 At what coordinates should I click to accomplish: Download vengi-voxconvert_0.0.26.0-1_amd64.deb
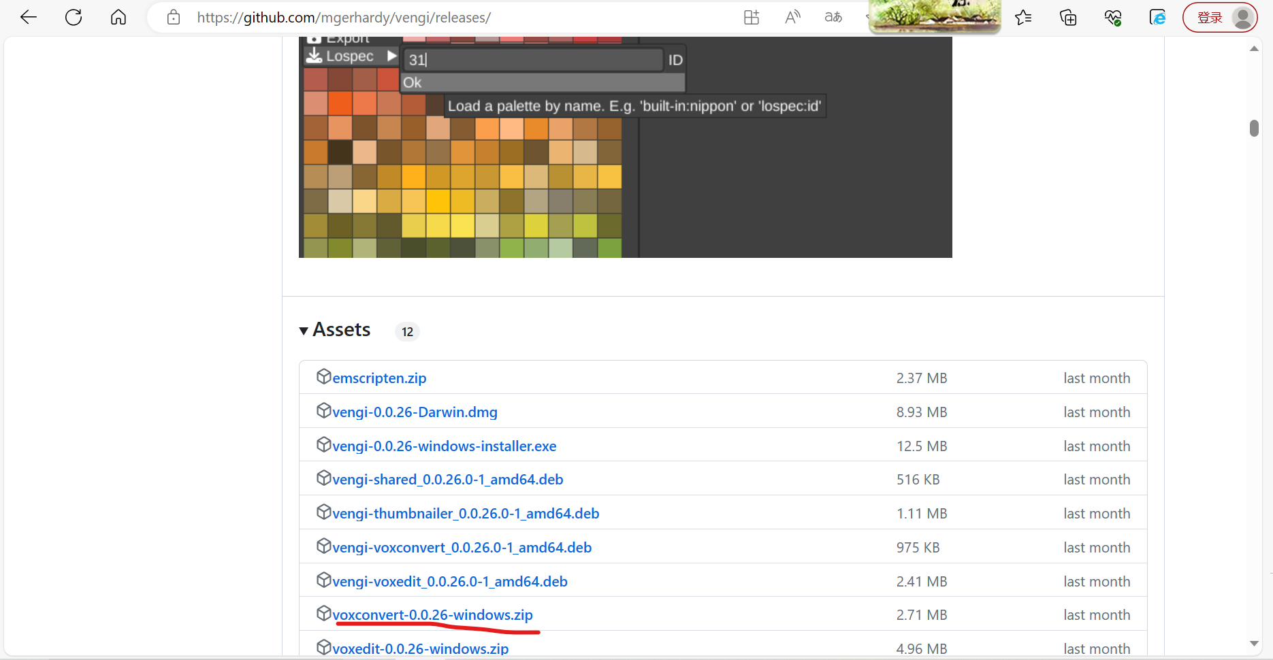[462, 548]
